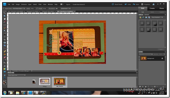The height and width of the screenshot is (98, 170).
Task: Select the Hand tool
Action: 5,19
